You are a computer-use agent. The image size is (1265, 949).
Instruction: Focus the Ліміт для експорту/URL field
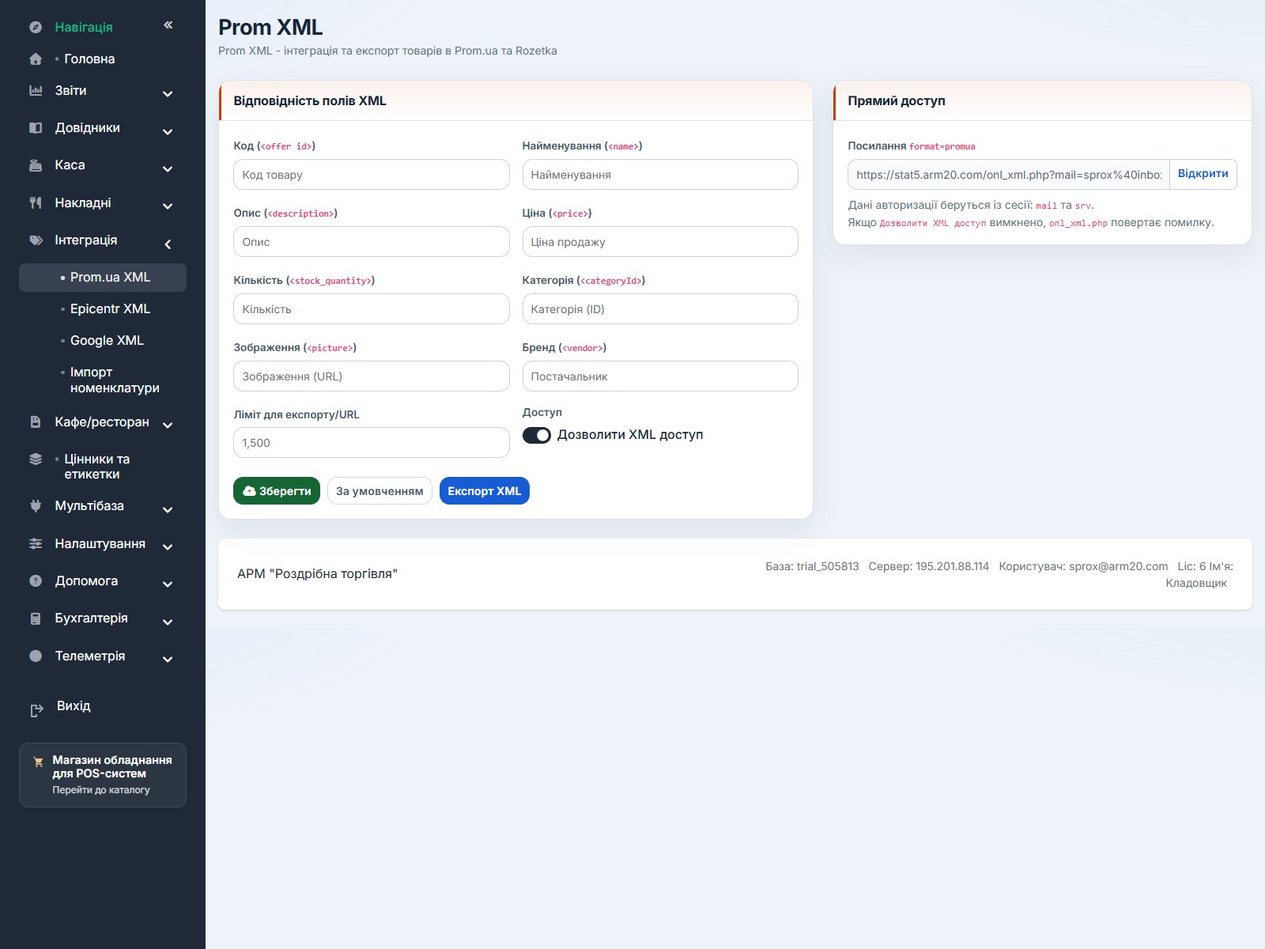point(372,443)
